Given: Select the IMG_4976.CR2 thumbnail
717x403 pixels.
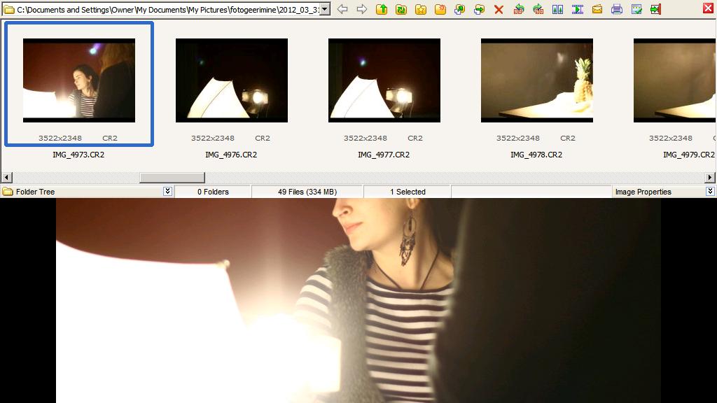Looking at the screenshot, I should click(232, 80).
